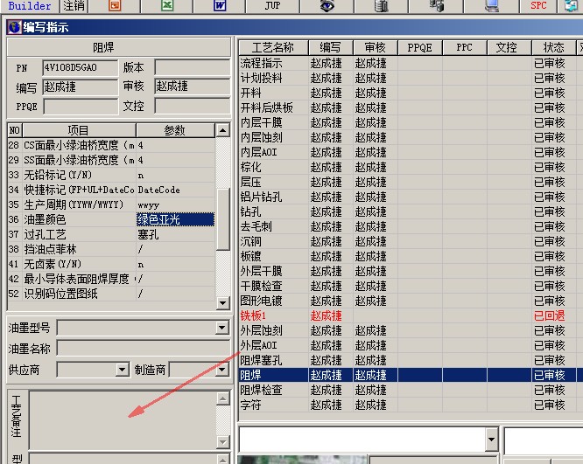Click the 参数 column header
583x464 pixels.
tap(175, 130)
